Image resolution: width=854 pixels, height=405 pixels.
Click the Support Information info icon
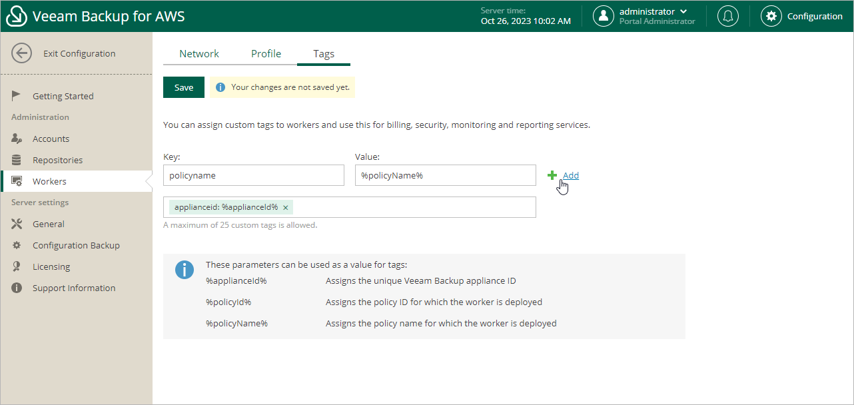[17, 288]
